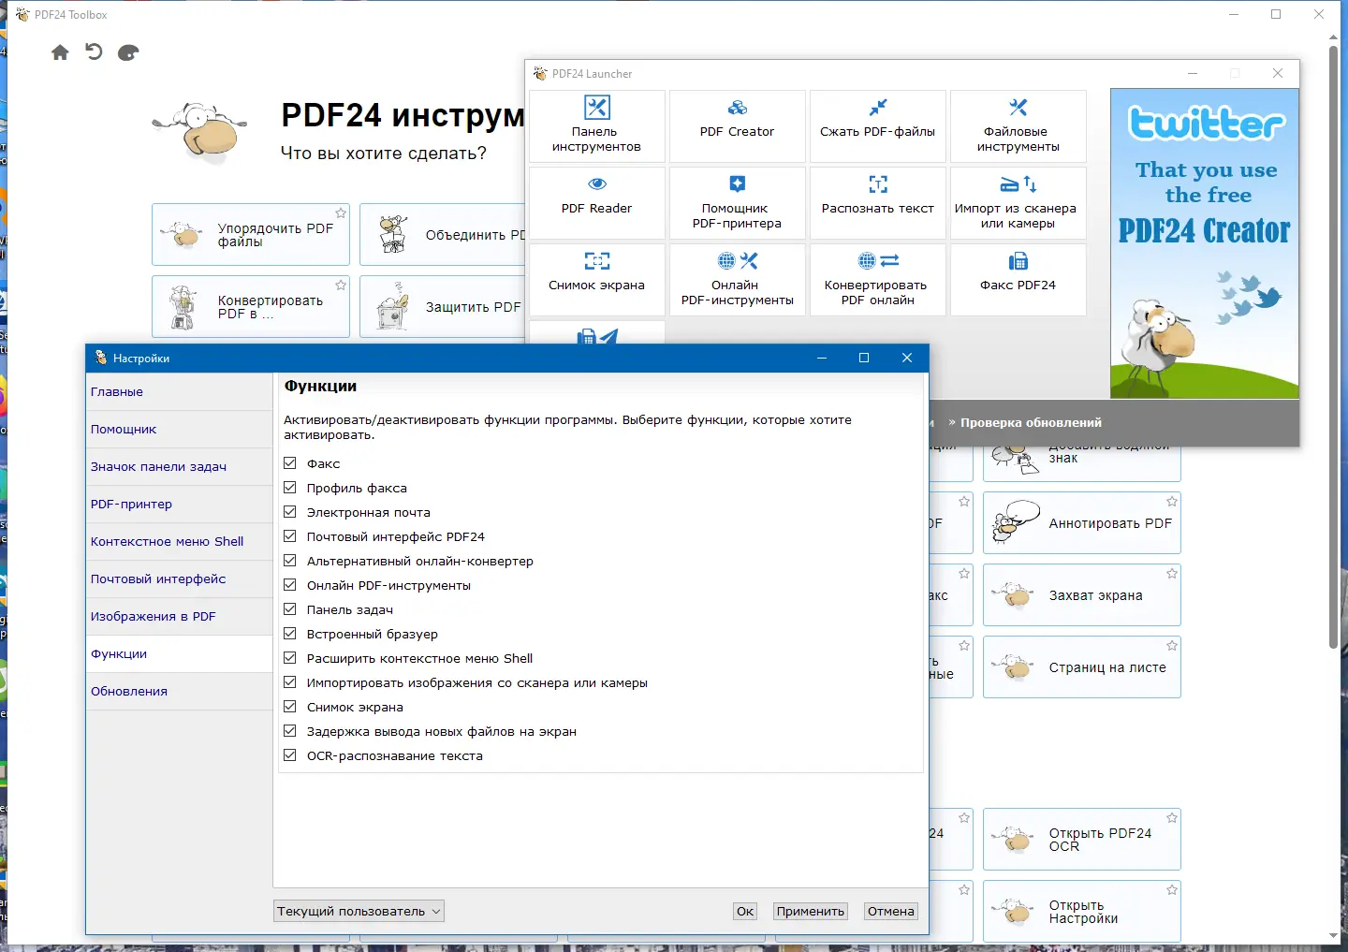Open Панель инструментов in PDF24 Launcher
This screenshot has height=952, width=1348.
tap(597, 126)
